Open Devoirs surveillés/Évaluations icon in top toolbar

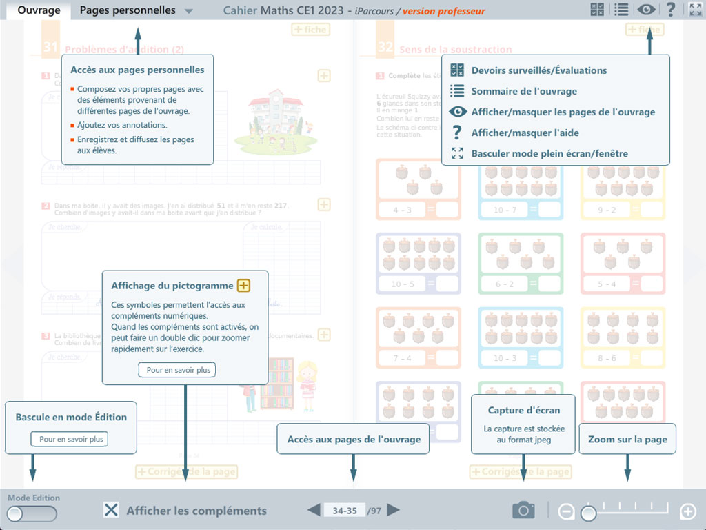tap(598, 10)
